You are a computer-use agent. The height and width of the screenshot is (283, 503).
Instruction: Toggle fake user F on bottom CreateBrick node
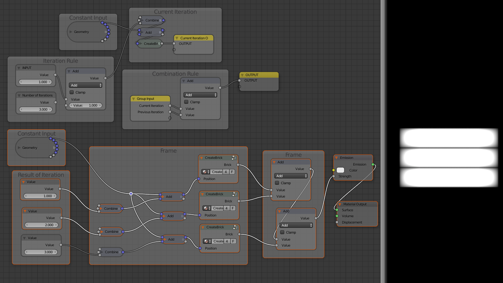(x=233, y=241)
